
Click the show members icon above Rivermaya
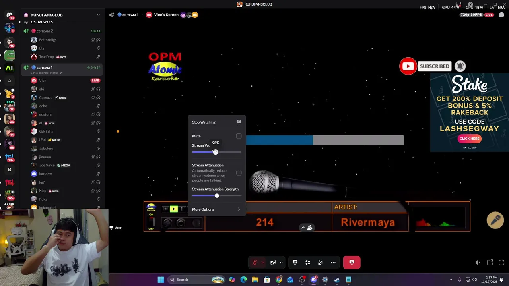point(310,228)
